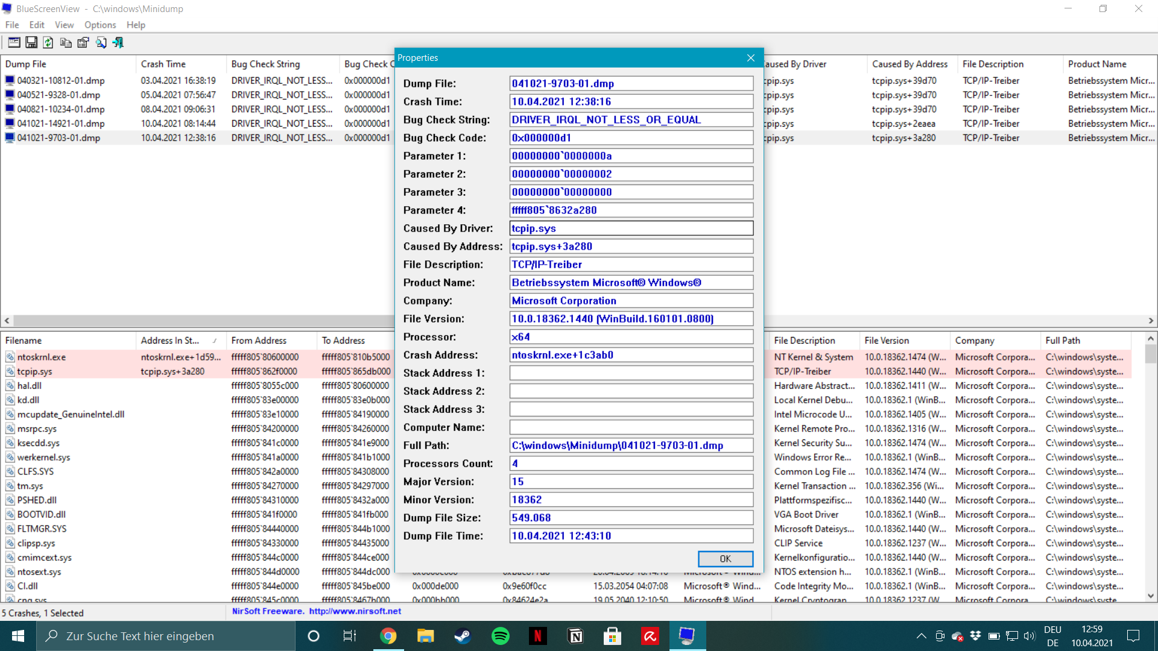
Task: Sort lower pane by Filename column
Action: (68, 341)
